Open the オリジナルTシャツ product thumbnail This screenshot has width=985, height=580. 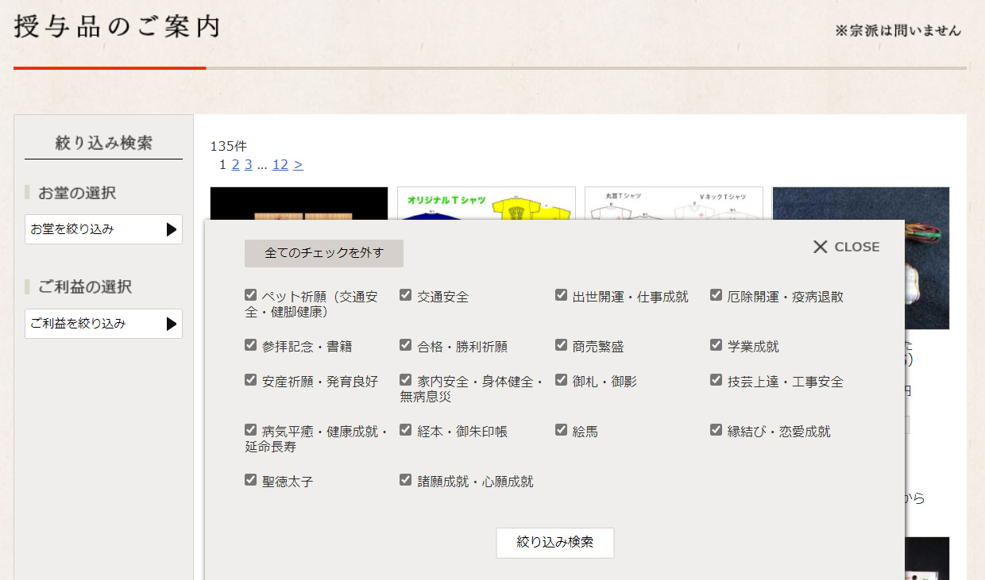click(x=486, y=203)
